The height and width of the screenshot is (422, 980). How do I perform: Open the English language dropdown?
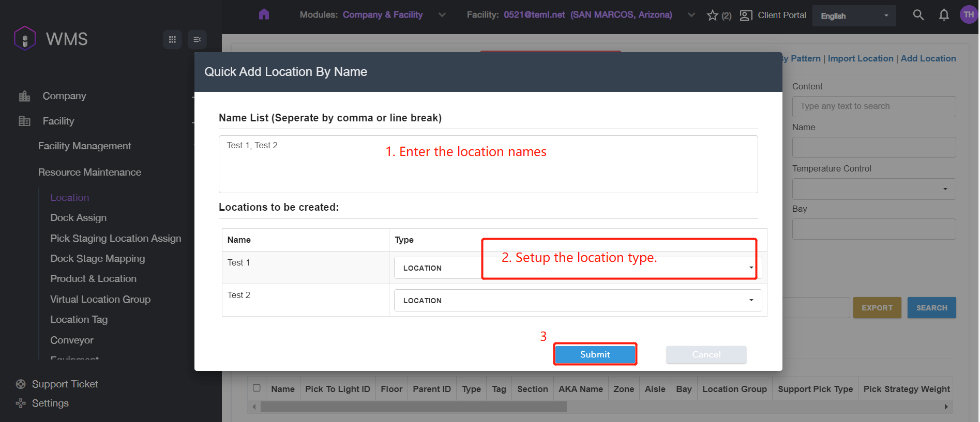click(x=854, y=16)
